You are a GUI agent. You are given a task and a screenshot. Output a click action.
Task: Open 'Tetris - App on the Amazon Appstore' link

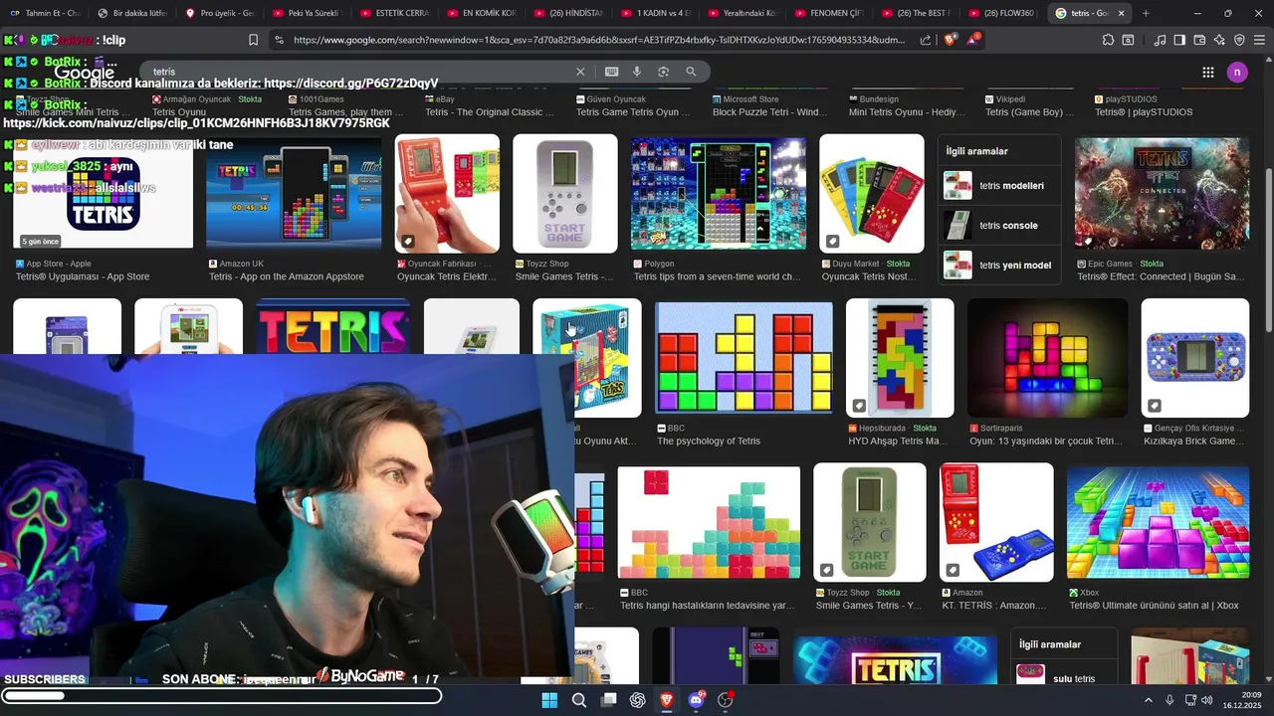pos(287,276)
